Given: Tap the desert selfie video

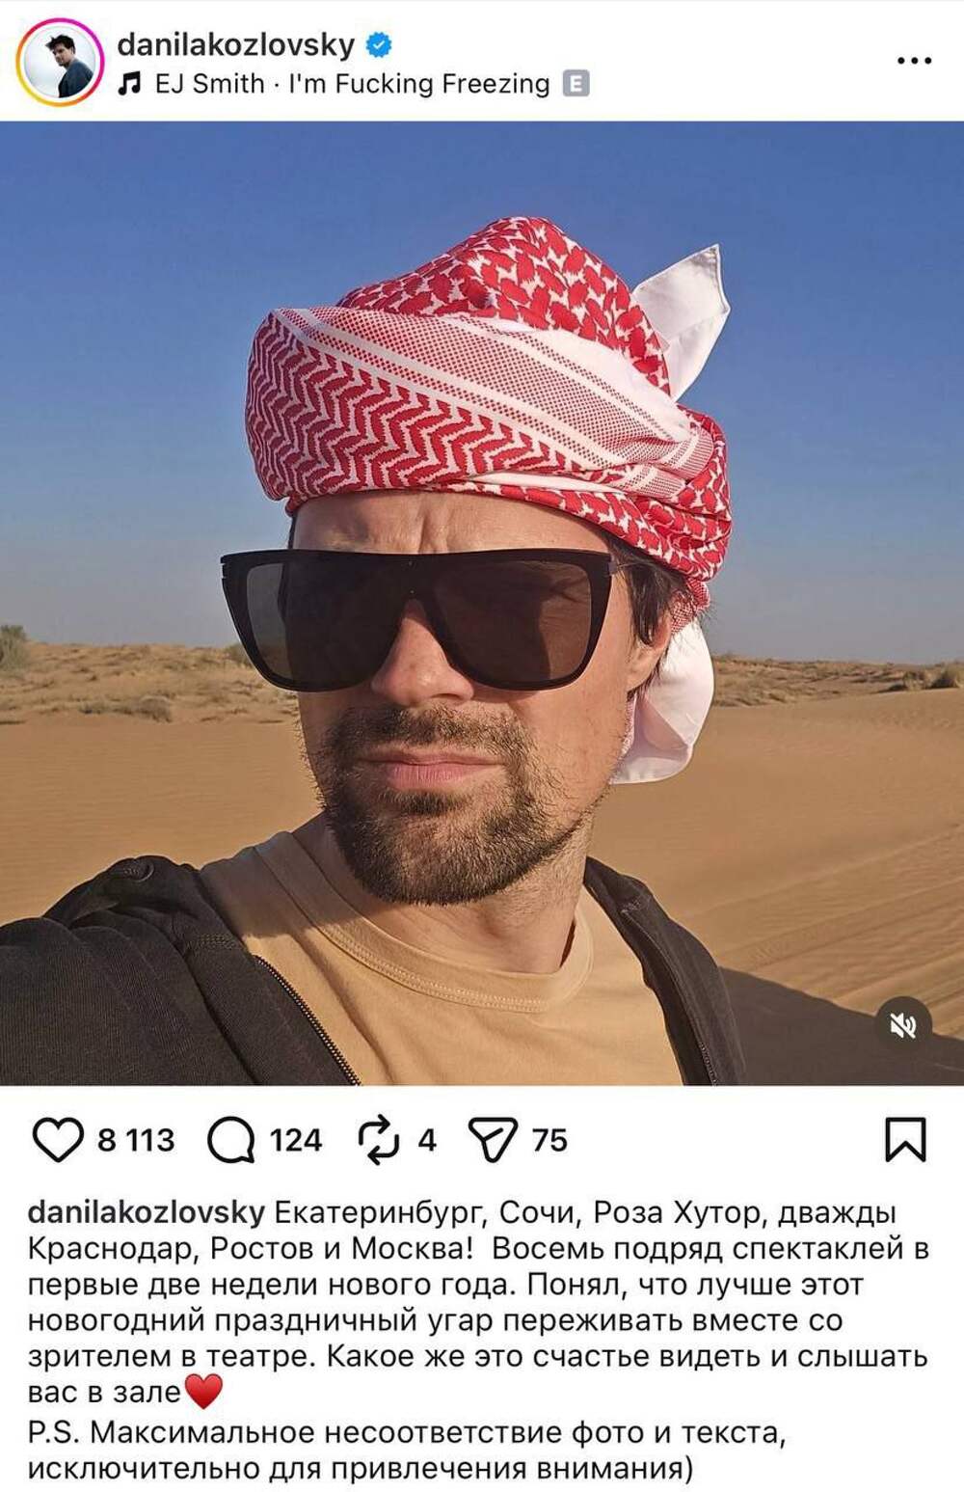Looking at the screenshot, I should pos(482,603).
